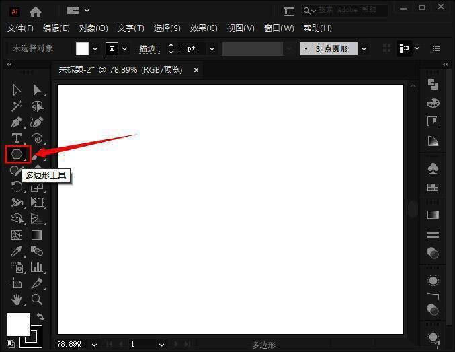This screenshot has height=352, width=455.
Task: Expand the fill color dropdown arrow
Action: coord(95,49)
